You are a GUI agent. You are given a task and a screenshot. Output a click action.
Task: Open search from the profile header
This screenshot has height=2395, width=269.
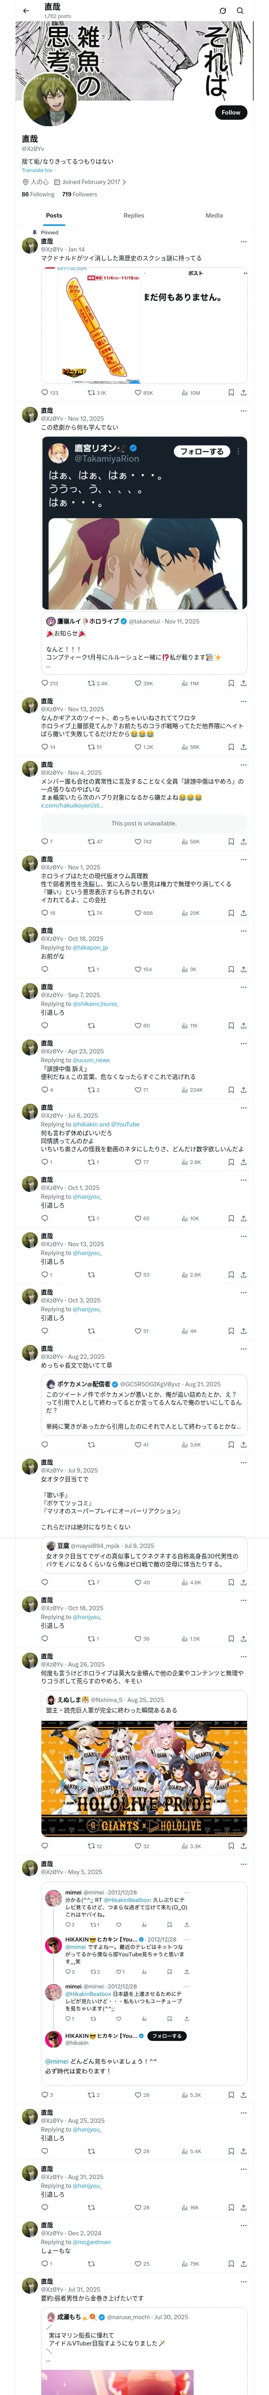pyautogui.click(x=240, y=10)
